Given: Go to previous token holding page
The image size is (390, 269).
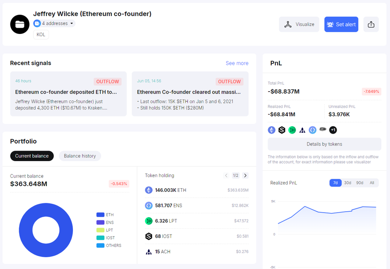Looking at the screenshot, I should (226, 175).
